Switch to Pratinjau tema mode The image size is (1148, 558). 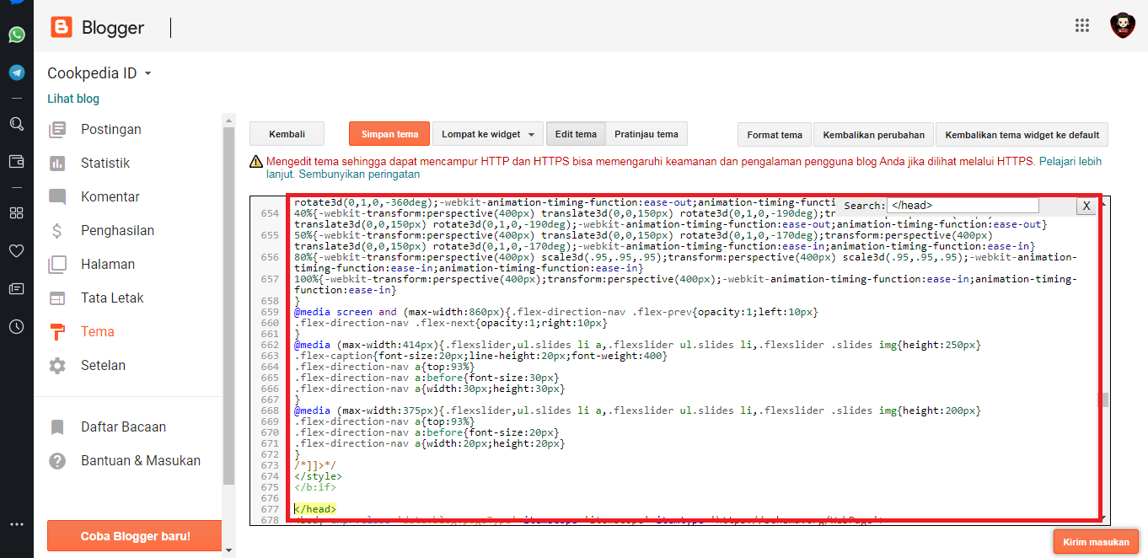(646, 134)
